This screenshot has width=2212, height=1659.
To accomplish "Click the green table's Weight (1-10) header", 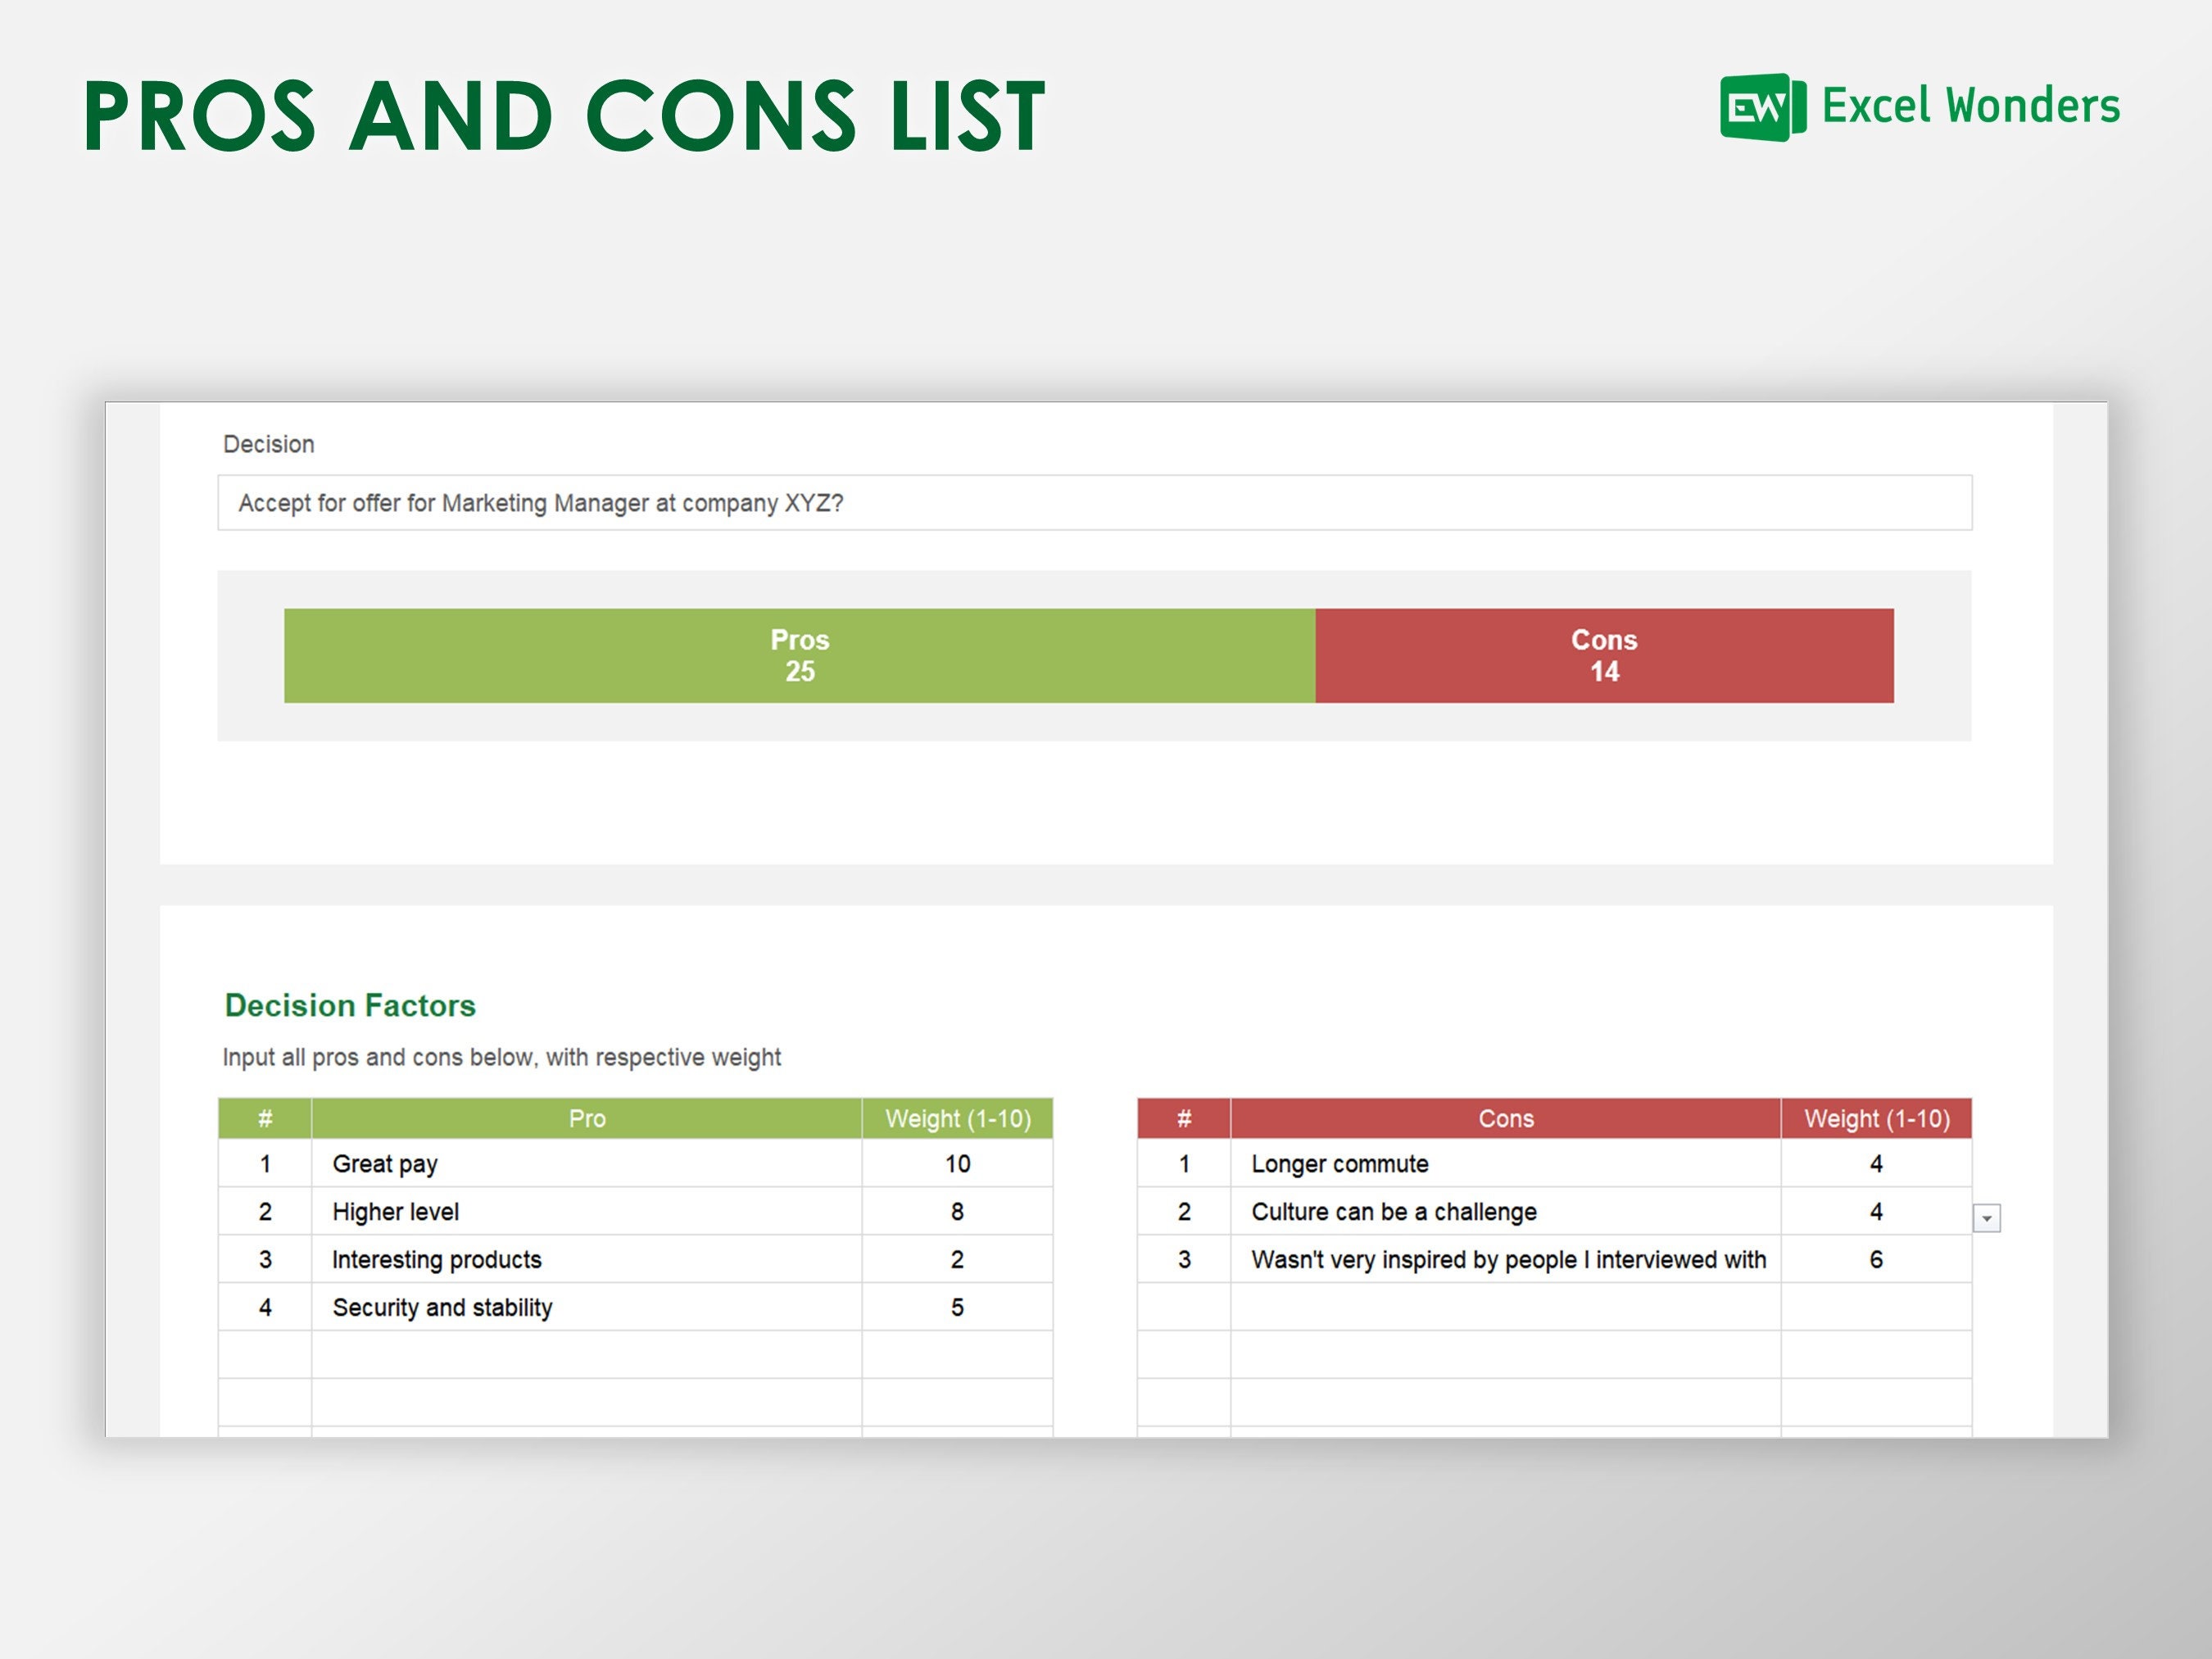I will (x=958, y=1118).
